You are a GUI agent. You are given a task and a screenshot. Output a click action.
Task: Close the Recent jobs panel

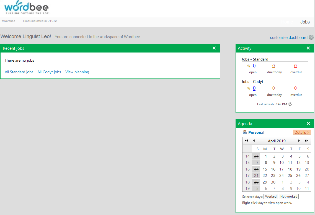(214, 48)
